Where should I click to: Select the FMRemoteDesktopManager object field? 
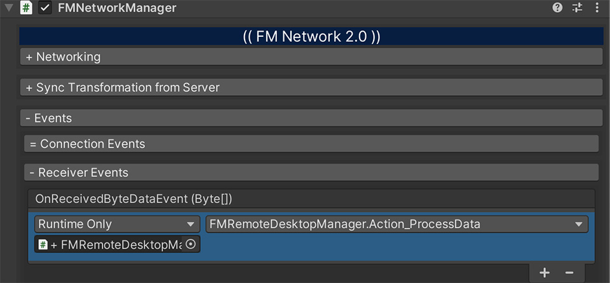pos(117,244)
